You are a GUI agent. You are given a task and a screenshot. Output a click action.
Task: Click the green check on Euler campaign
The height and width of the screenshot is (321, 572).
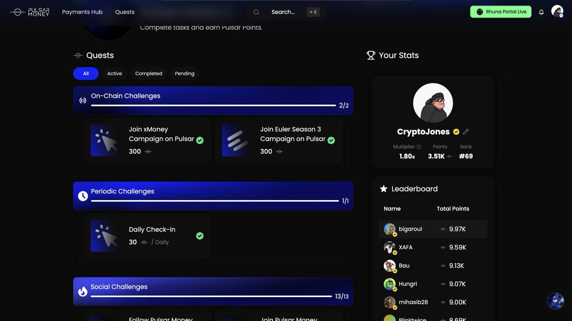331,140
